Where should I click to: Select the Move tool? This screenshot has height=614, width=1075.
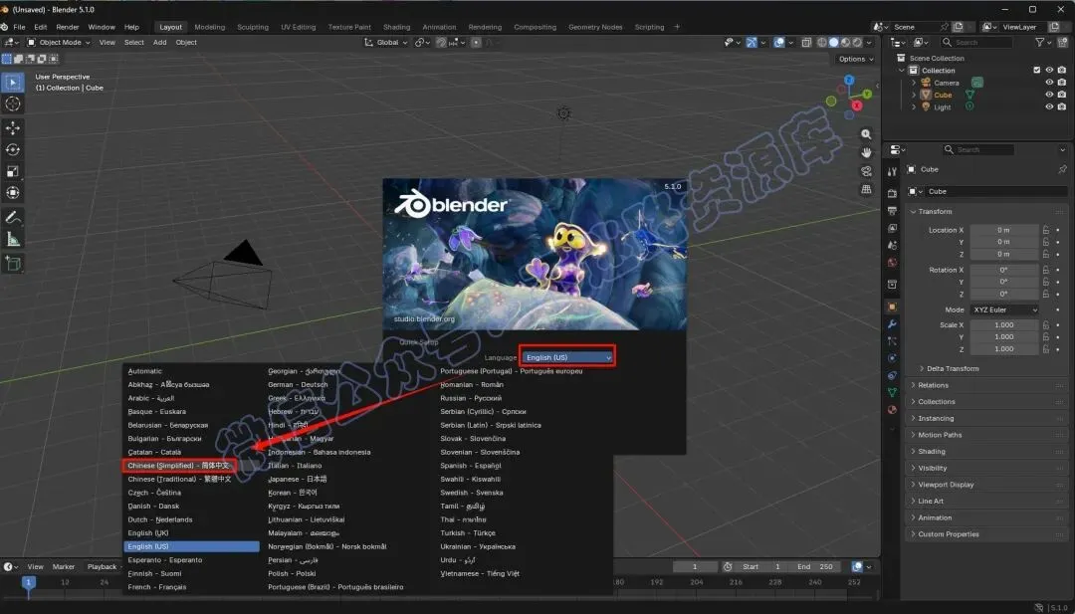(x=12, y=128)
